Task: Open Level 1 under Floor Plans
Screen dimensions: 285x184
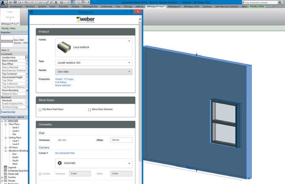Action: click(x=16, y=128)
